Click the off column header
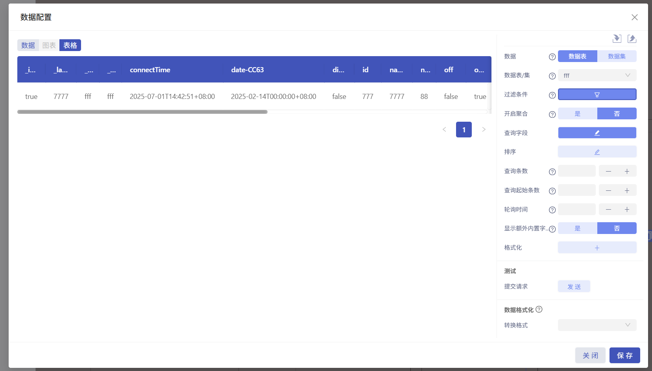The width and height of the screenshot is (652, 371). [451, 70]
